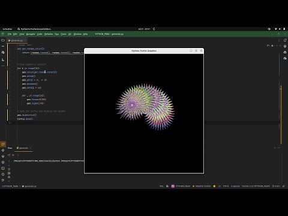Open the Run tool window icon
Screen dimensions: 288x216
click(x=3, y=144)
